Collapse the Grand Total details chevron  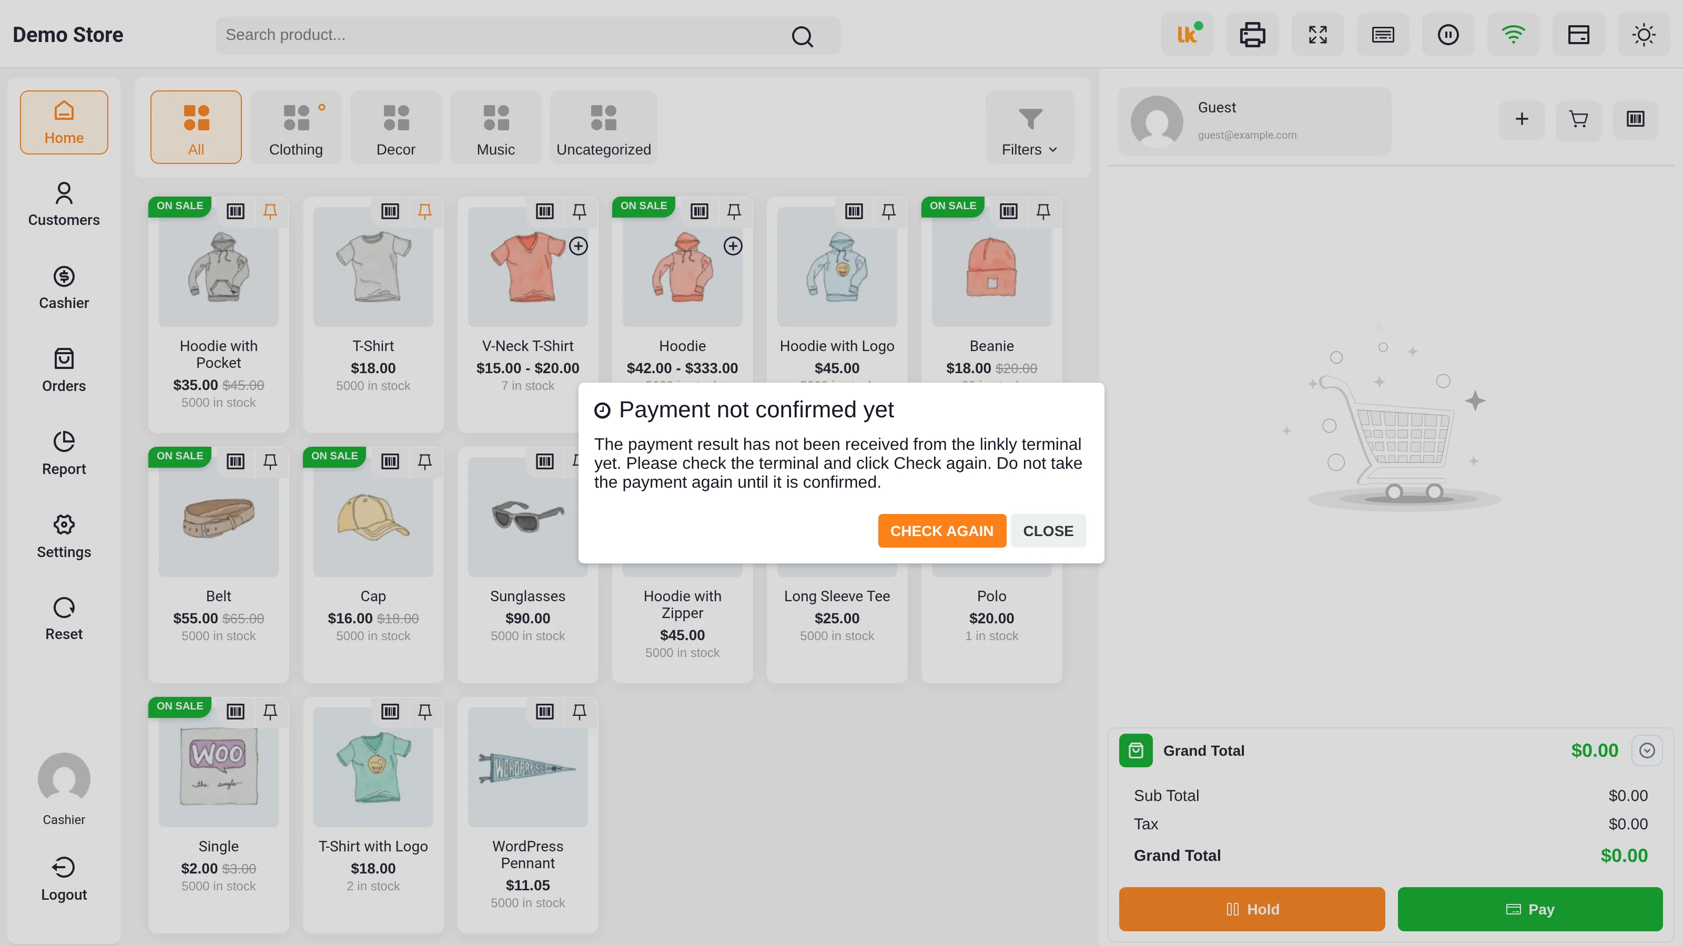1646,750
